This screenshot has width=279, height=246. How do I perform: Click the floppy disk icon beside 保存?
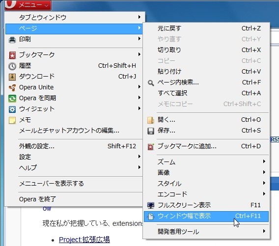(x=151, y=131)
